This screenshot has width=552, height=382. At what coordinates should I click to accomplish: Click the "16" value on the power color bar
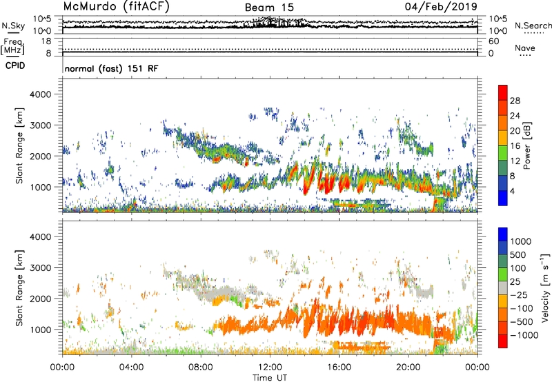point(515,146)
